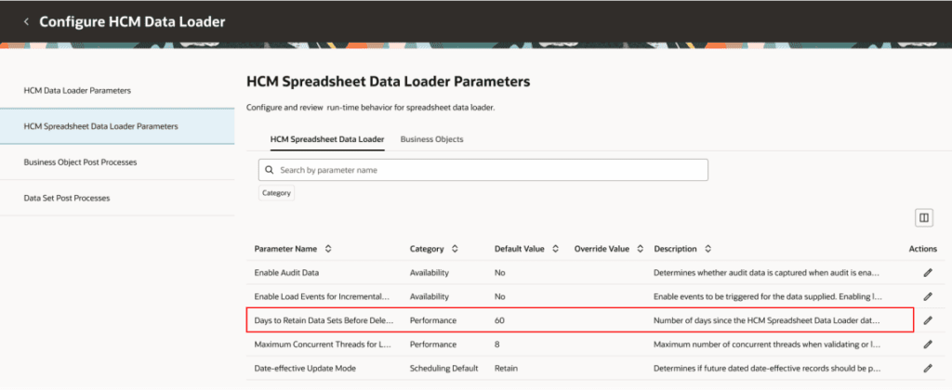Screen dimensions: 952x390
Task: Open the column settings icon above table
Action: (924, 217)
